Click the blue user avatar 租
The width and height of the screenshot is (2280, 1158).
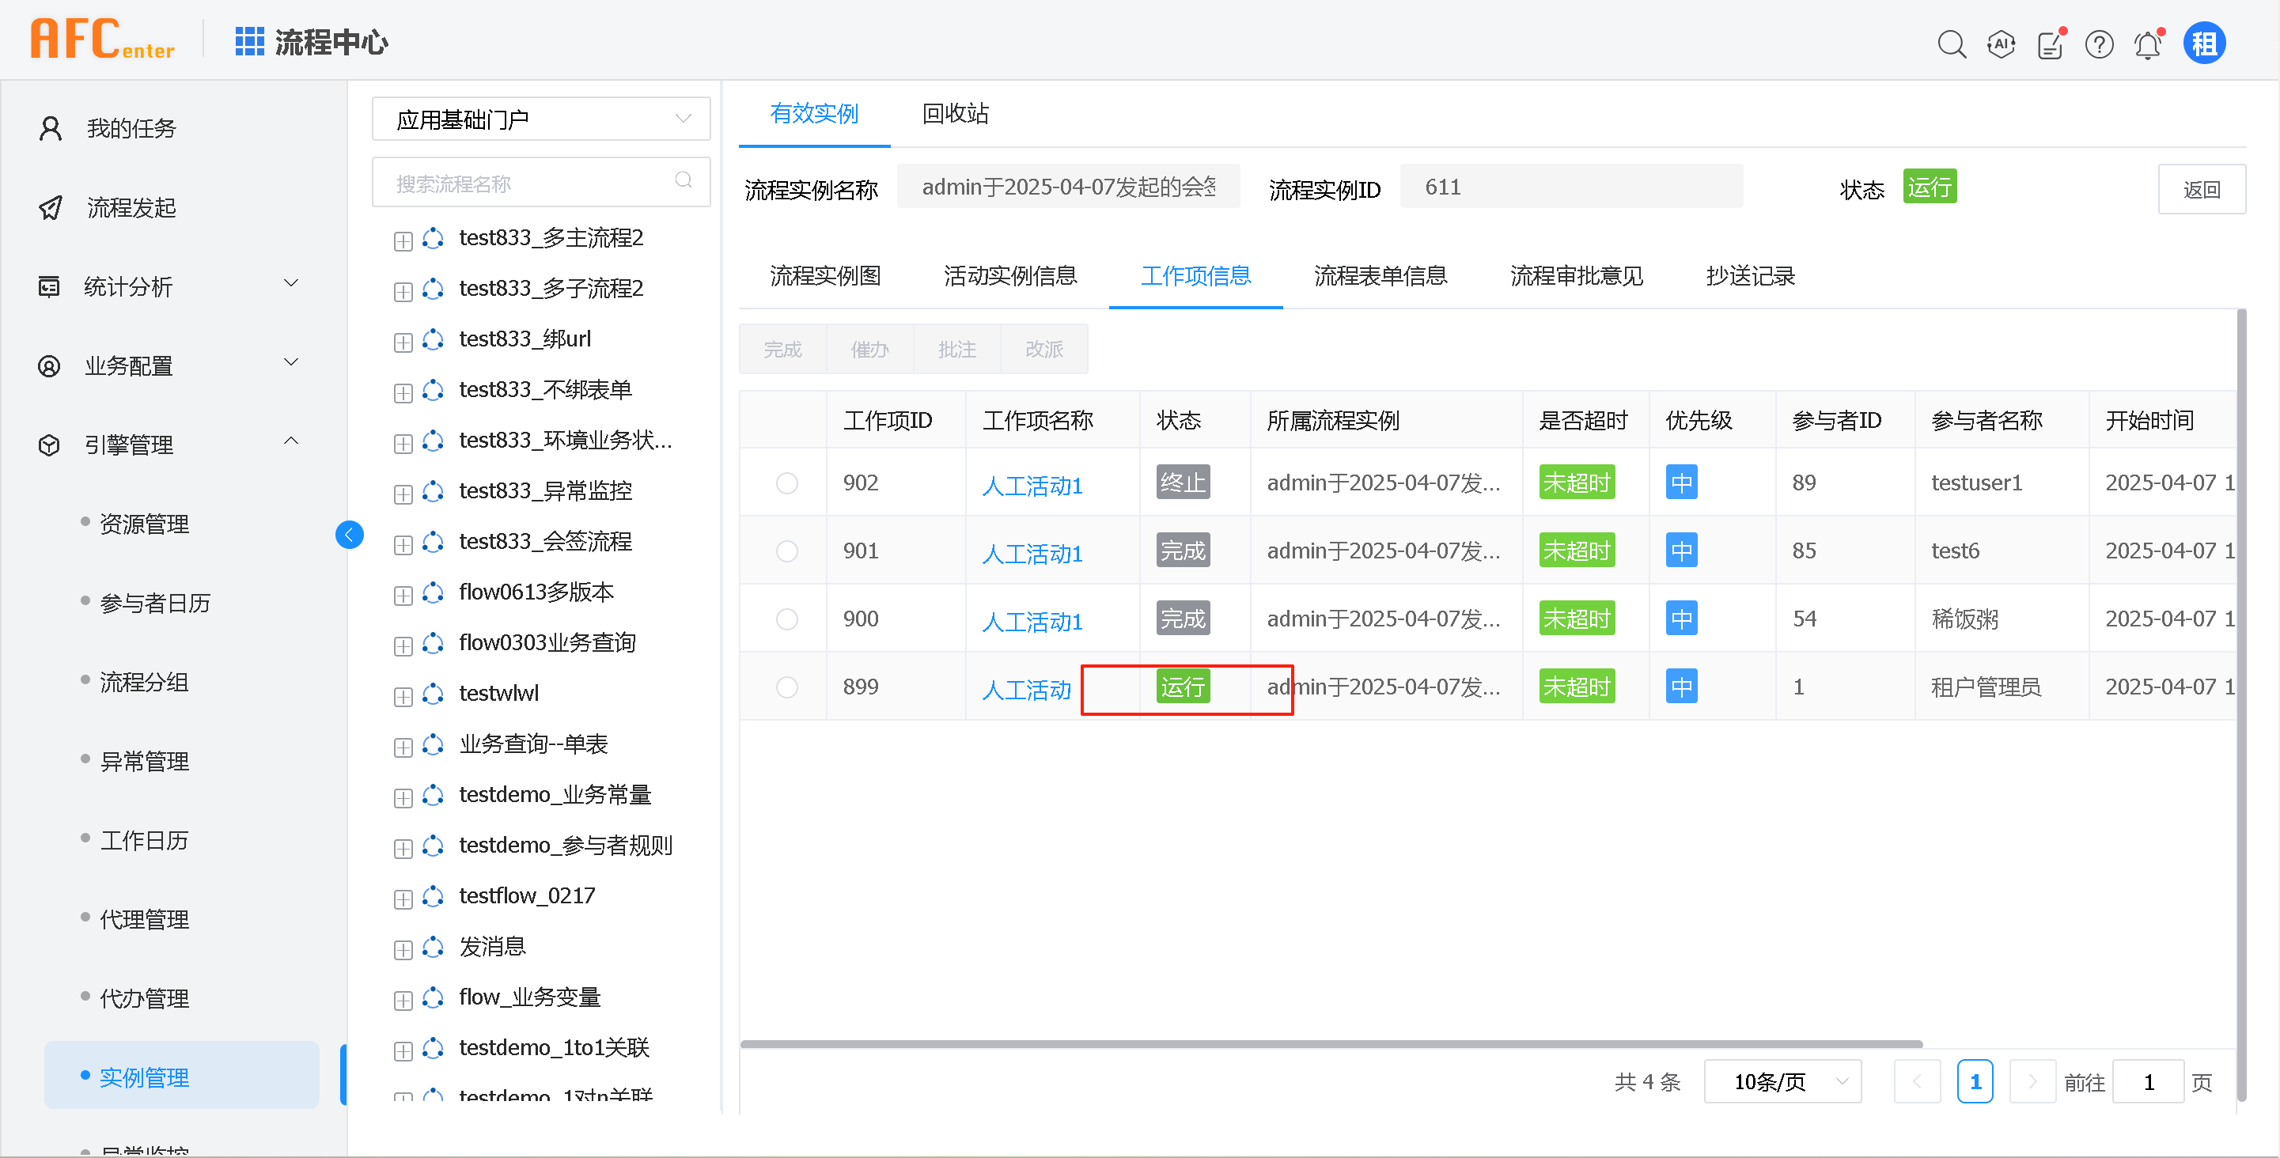(x=2204, y=44)
